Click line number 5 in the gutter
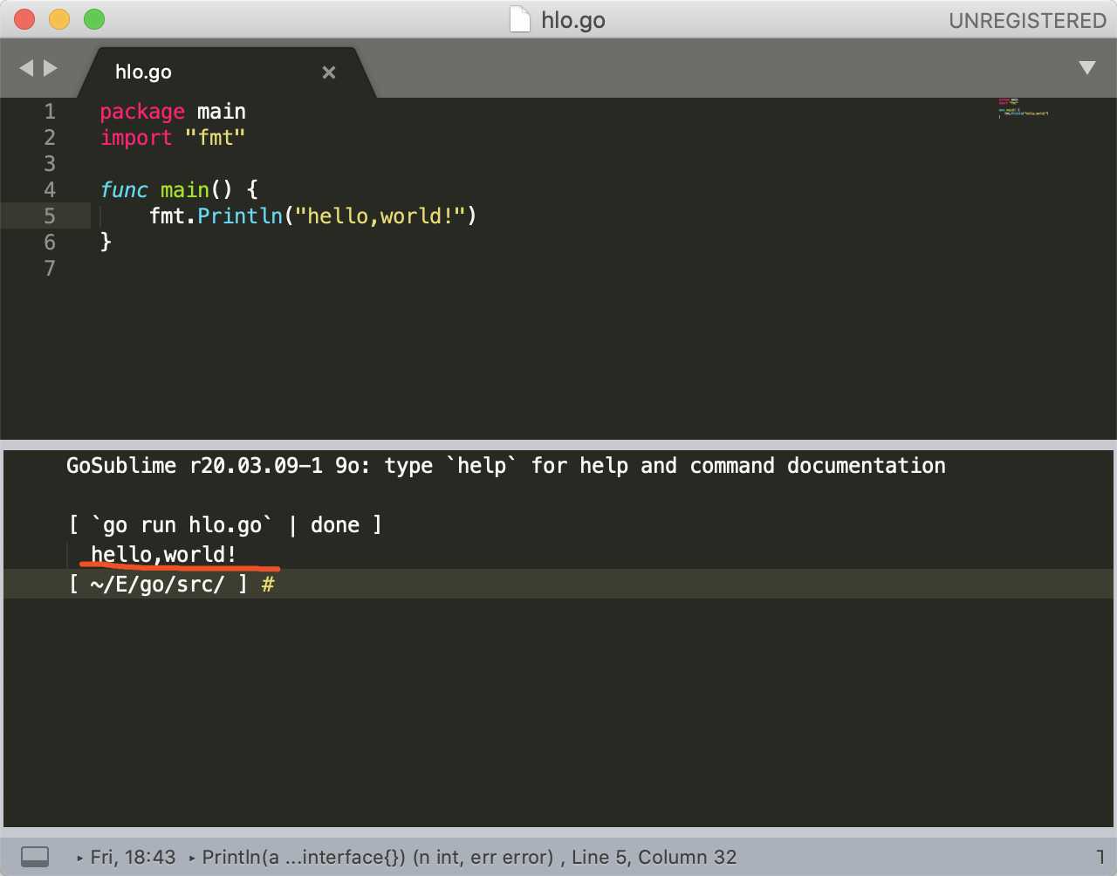Screen dimensions: 1117x876 [50, 216]
